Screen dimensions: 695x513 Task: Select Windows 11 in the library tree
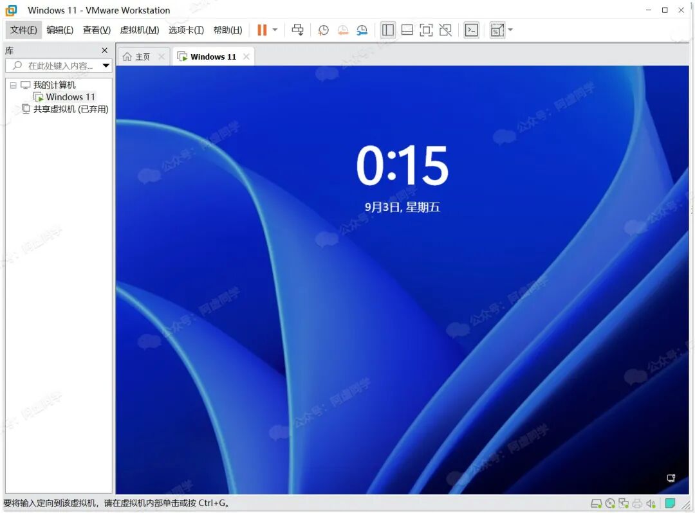(x=70, y=97)
